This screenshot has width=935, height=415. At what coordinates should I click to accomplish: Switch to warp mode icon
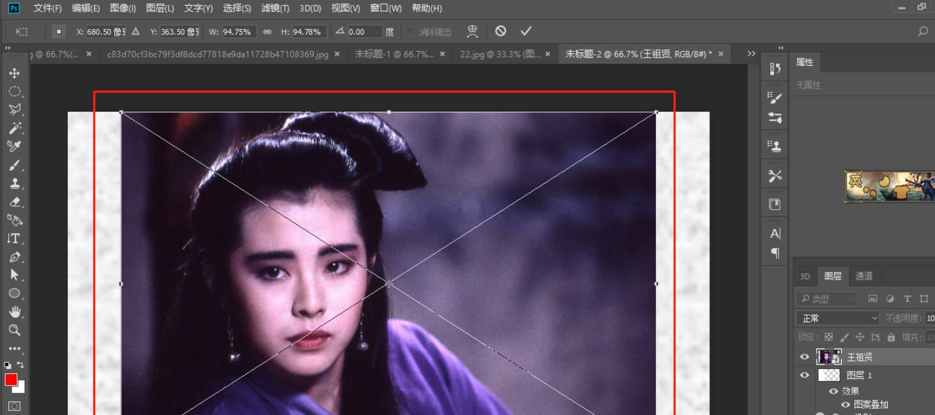point(472,31)
